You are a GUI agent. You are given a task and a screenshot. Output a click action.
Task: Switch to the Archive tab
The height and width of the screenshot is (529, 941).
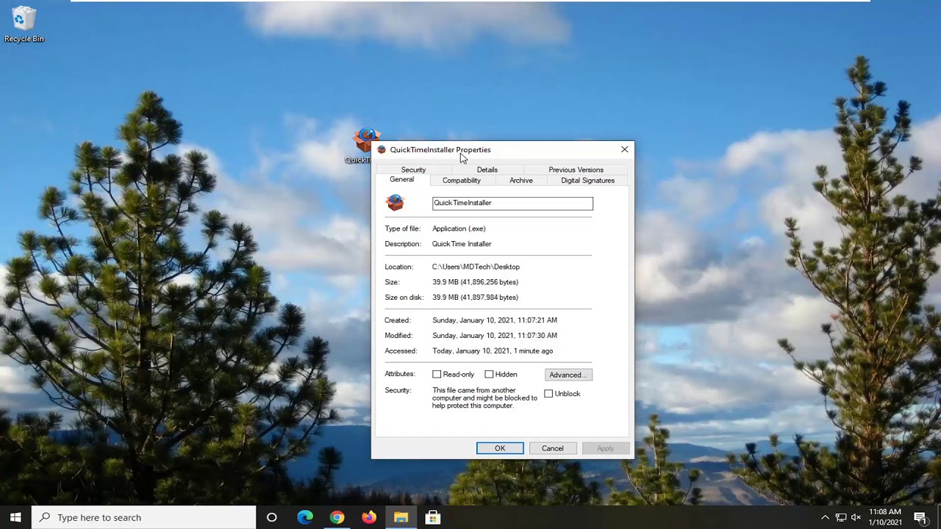click(x=521, y=180)
